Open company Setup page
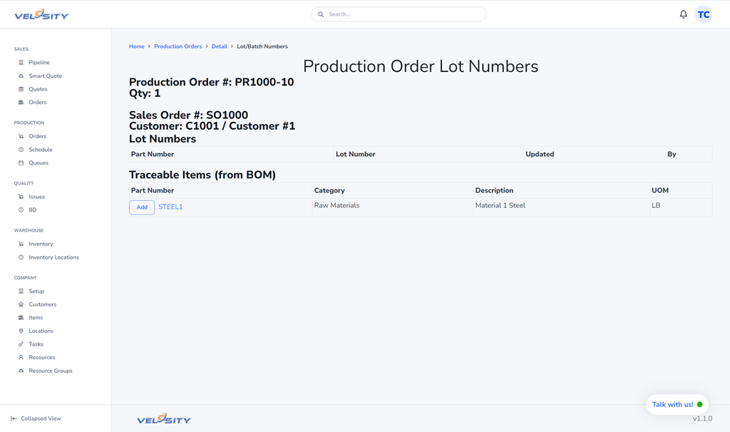This screenshot has width=730, height=432. click(36, 292)
